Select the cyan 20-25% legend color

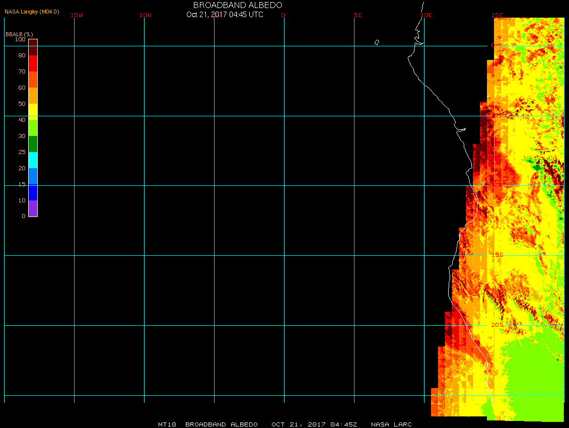33,160
